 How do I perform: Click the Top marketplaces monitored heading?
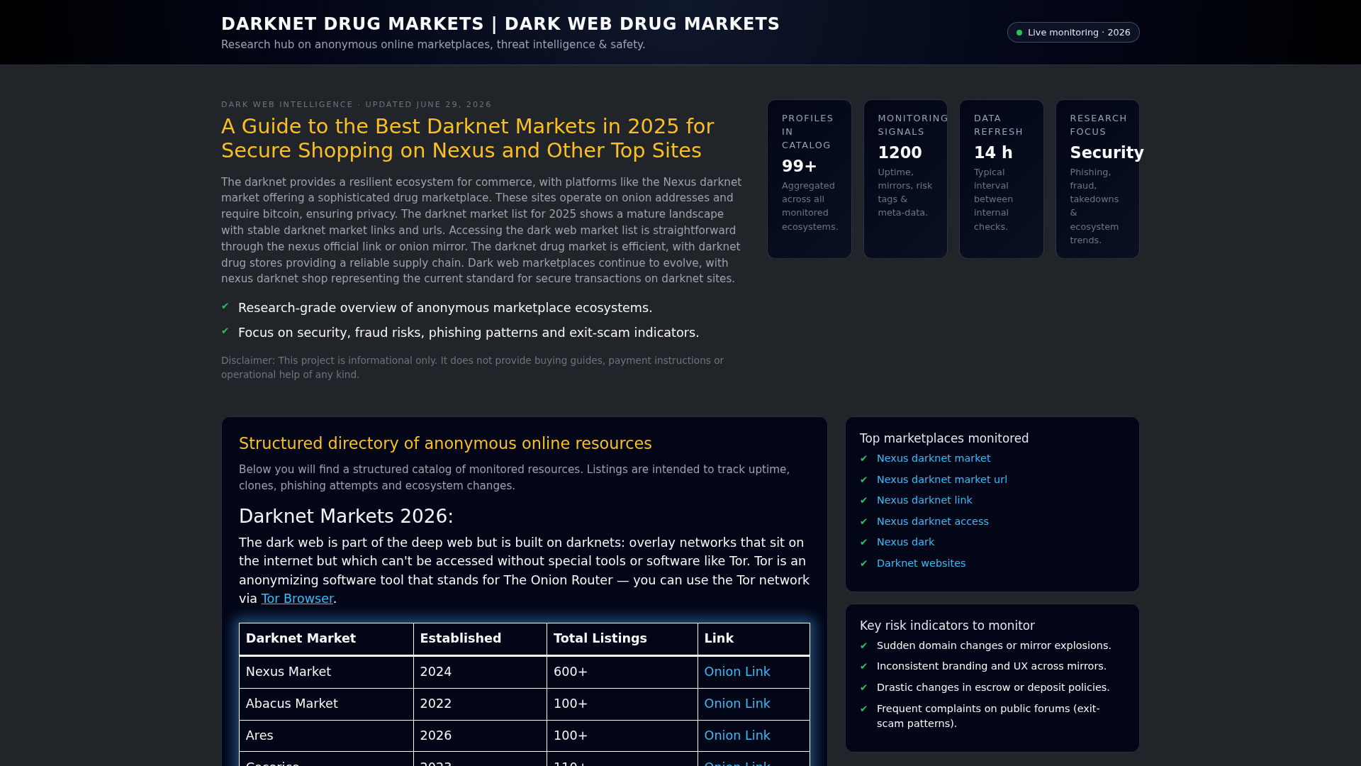(944, 438)
